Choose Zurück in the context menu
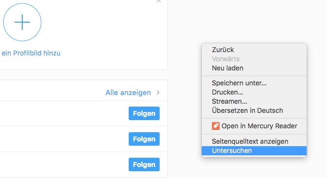Image resolution: width=327 pixels, height=178 pixels. [254, 50]
